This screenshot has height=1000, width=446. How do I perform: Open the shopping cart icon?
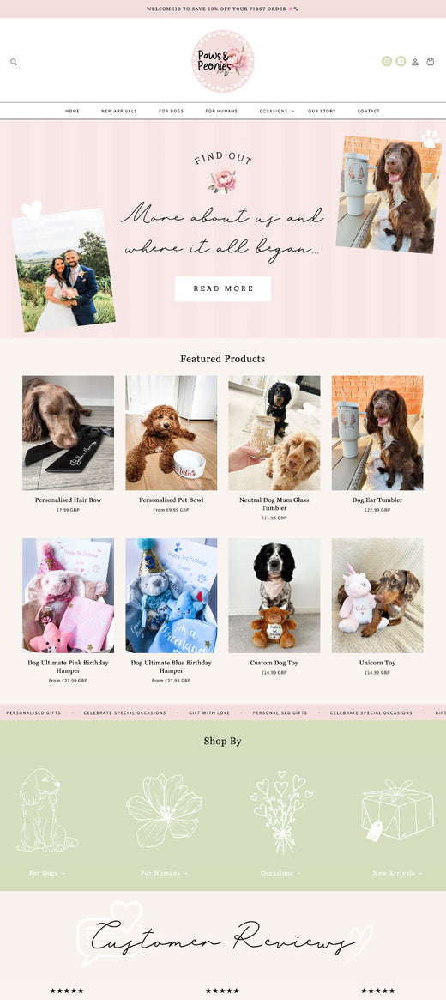click(x=430, y=62)
